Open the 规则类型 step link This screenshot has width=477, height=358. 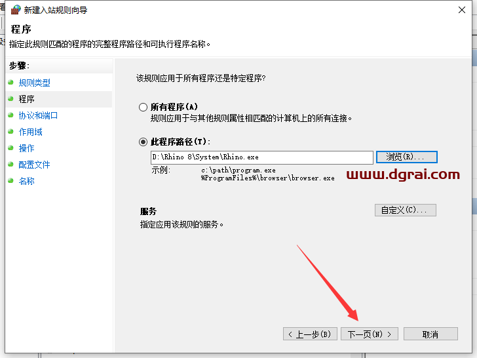34,83
